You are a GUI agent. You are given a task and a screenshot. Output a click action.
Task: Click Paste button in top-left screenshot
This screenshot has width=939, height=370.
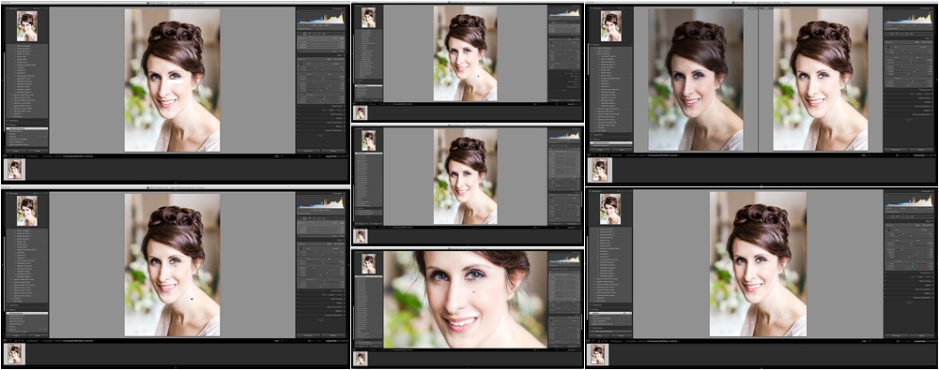point(38,151)
